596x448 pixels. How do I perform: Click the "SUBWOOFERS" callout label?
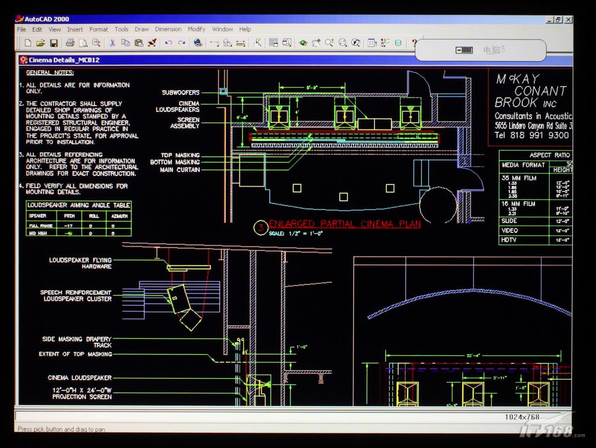pyautogui.click(x=181, y=93)
